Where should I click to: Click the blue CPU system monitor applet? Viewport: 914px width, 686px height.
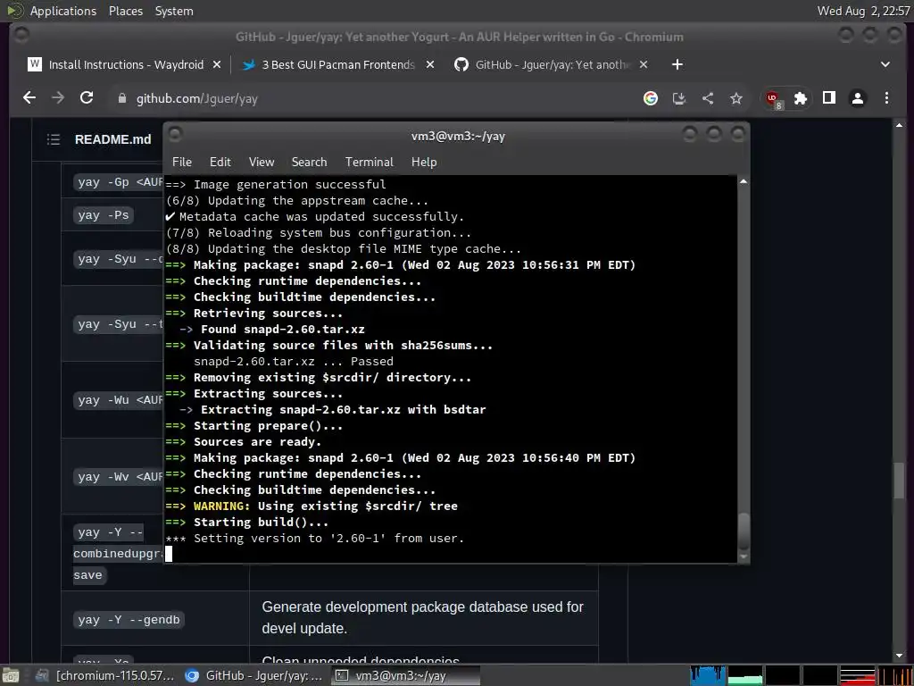coord(708,675)
